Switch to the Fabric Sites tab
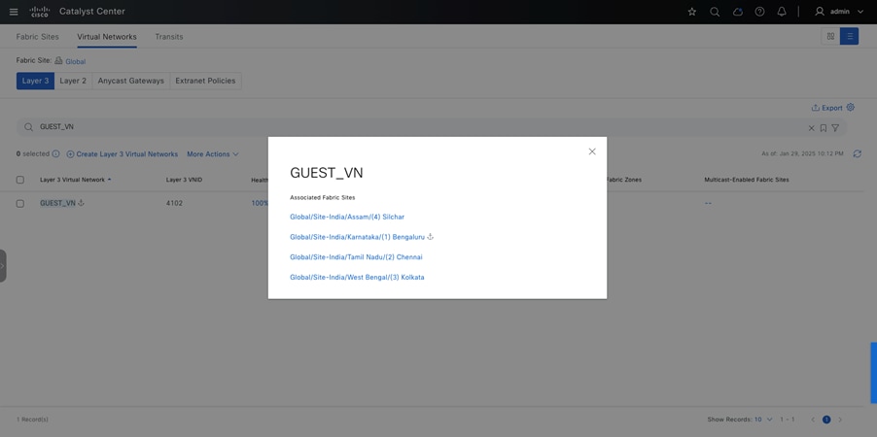The image size is (877, 437). (38, 37)
